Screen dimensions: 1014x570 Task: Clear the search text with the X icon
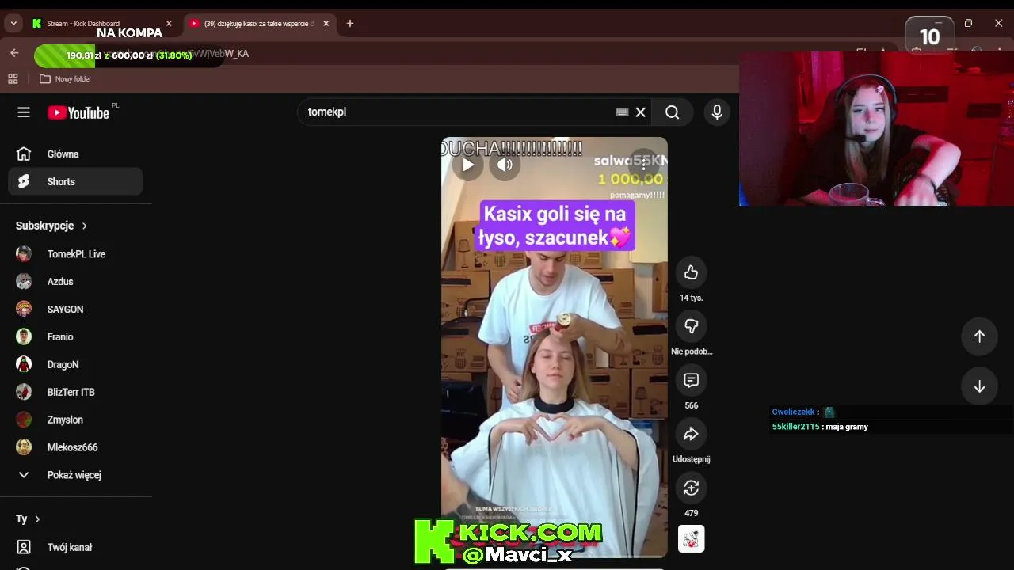[640, 112]
